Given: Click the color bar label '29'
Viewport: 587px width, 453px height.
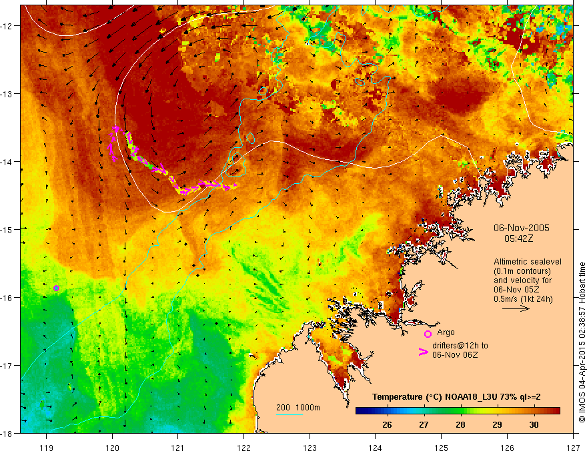Looking at the screenshot, I should (x=497, y=424).
